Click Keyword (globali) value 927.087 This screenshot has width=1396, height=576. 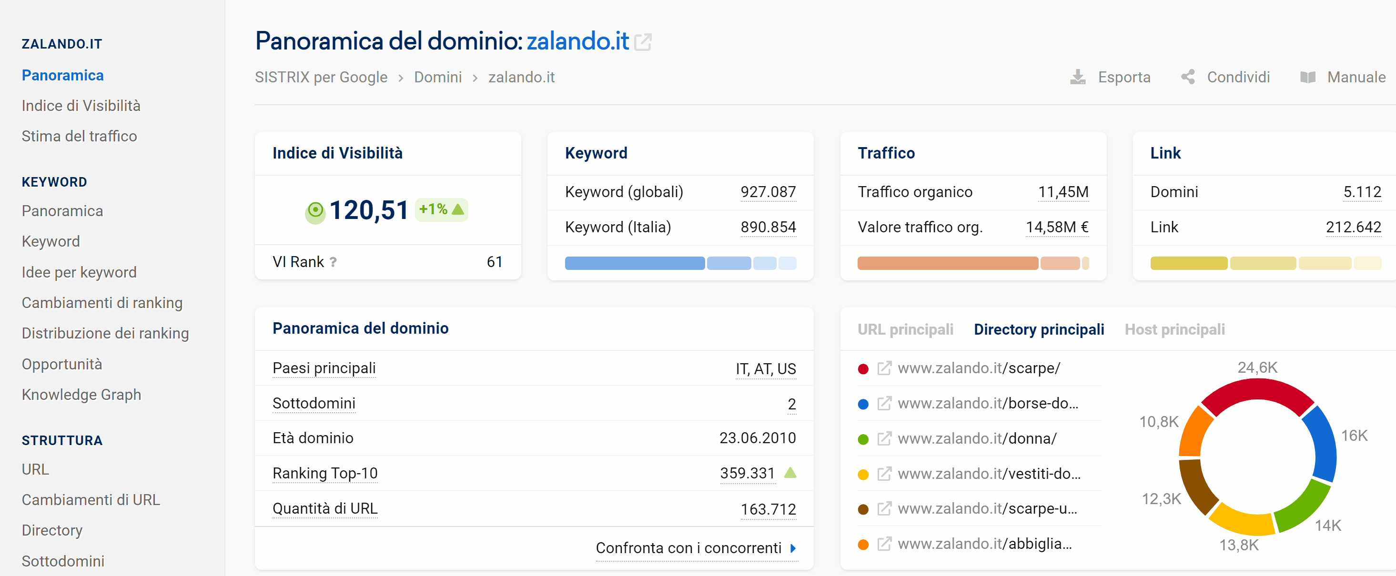click(x=768, y=192)
